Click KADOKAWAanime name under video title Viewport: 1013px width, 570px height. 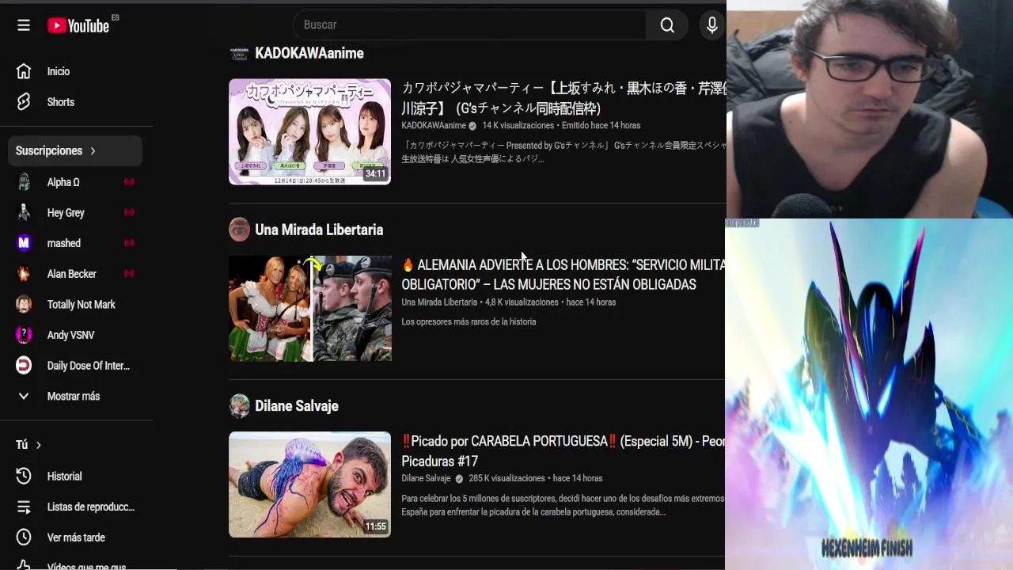click(434, 126)
